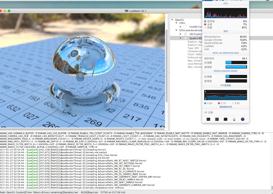The height and width of the screenshot is (194, 273).
Task: Click the splitter handle beside the render view
Action: tap(169, 72)
